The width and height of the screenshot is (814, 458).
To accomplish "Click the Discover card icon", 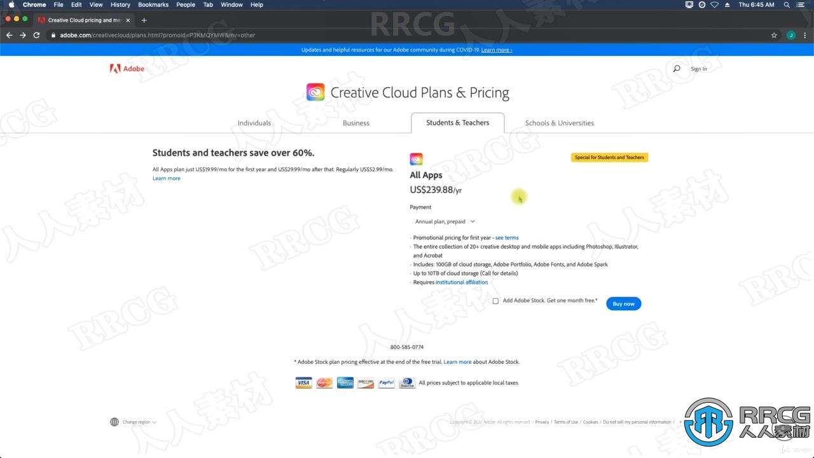I will pyautogui.click(x=366, y=383).
